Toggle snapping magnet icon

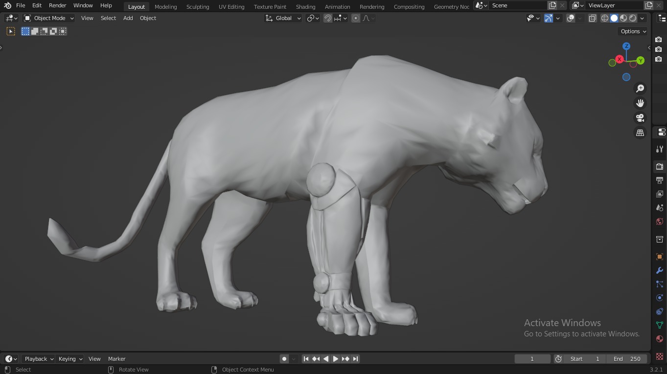328,18
